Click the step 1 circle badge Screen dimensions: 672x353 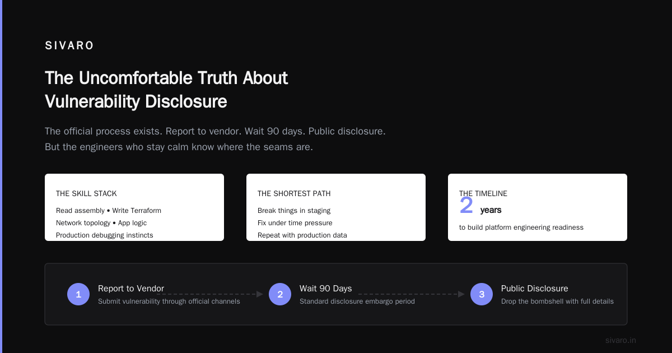coord(78,294)
